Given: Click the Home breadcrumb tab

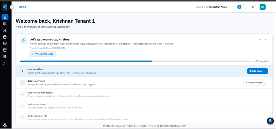Looking at the screenshot, I should [23, 7].
